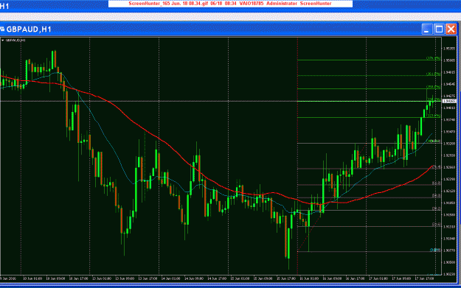Click the 9 Jun 2016 date label
The image size is (461, 288).
[8, 278]
